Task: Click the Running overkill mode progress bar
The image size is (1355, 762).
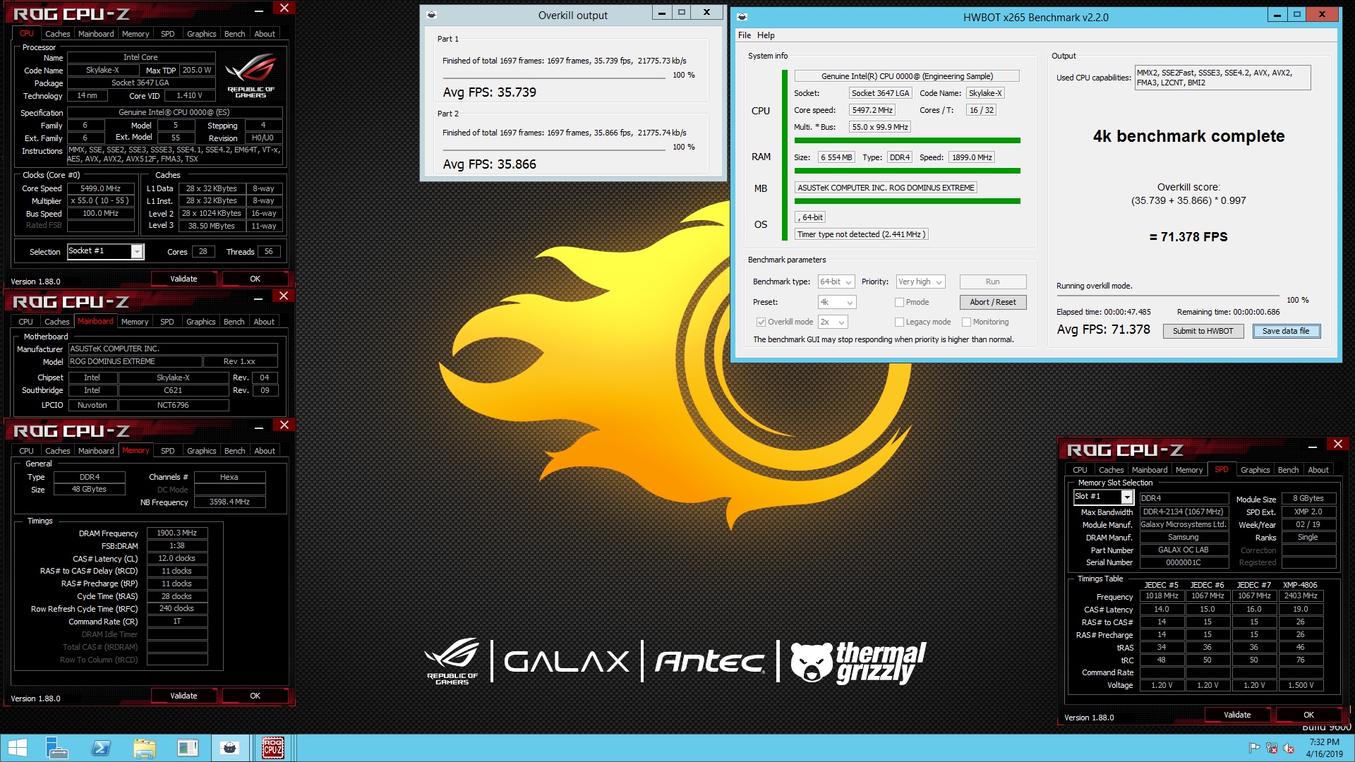Action: click(1167, 296)
